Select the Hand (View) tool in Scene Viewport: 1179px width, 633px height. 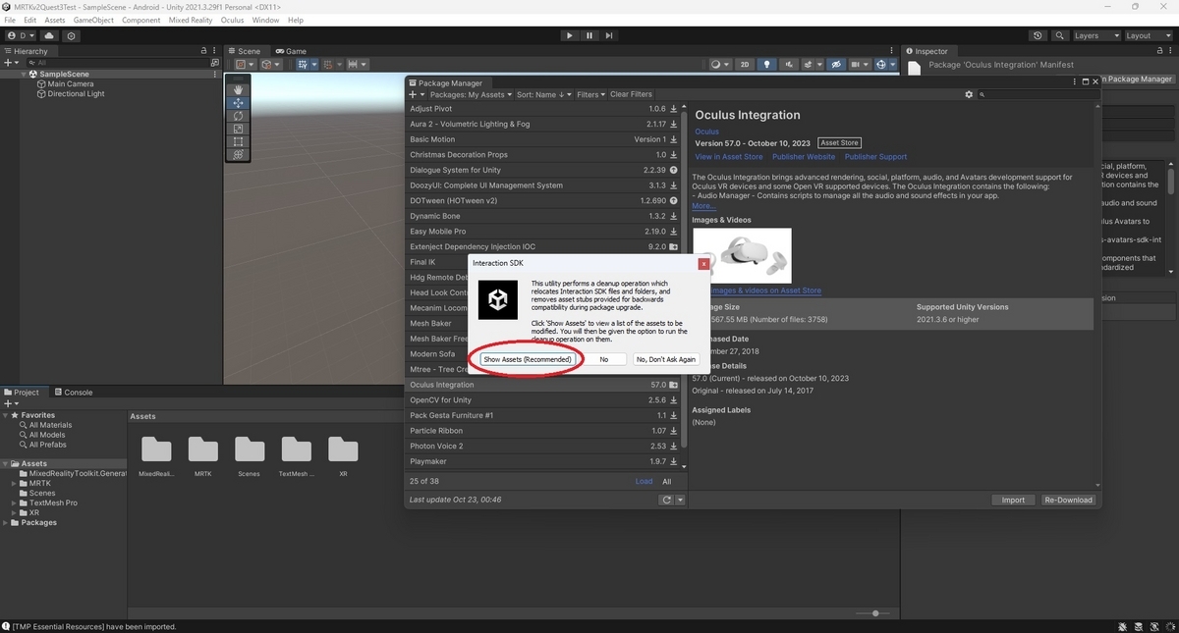click(238, 89)
